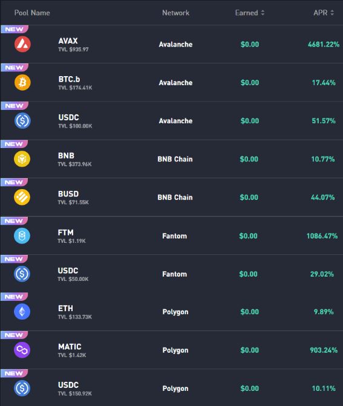The height and width of the screenshot is (406, 343).
Task: Click the 903.24% APR of the MATIC pool
Action: pyautogui.click(x=324, y=350)
